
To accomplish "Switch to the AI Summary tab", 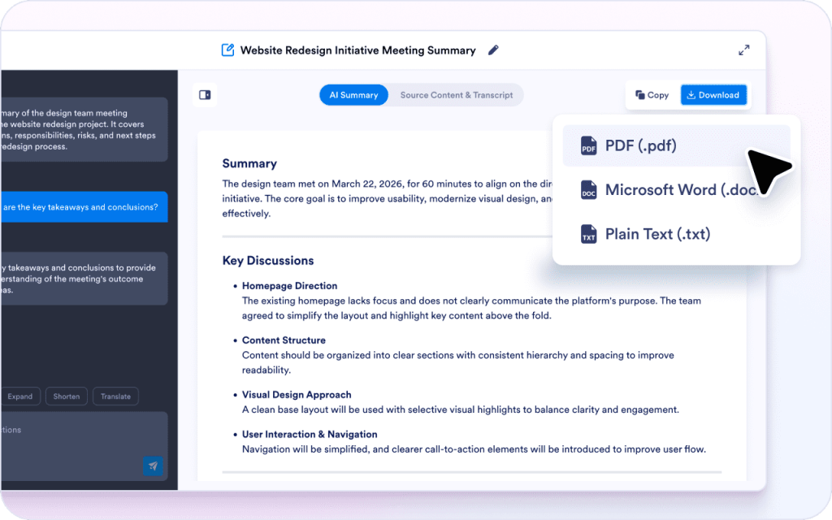I will pyautogui.click(x=353, y=94).
